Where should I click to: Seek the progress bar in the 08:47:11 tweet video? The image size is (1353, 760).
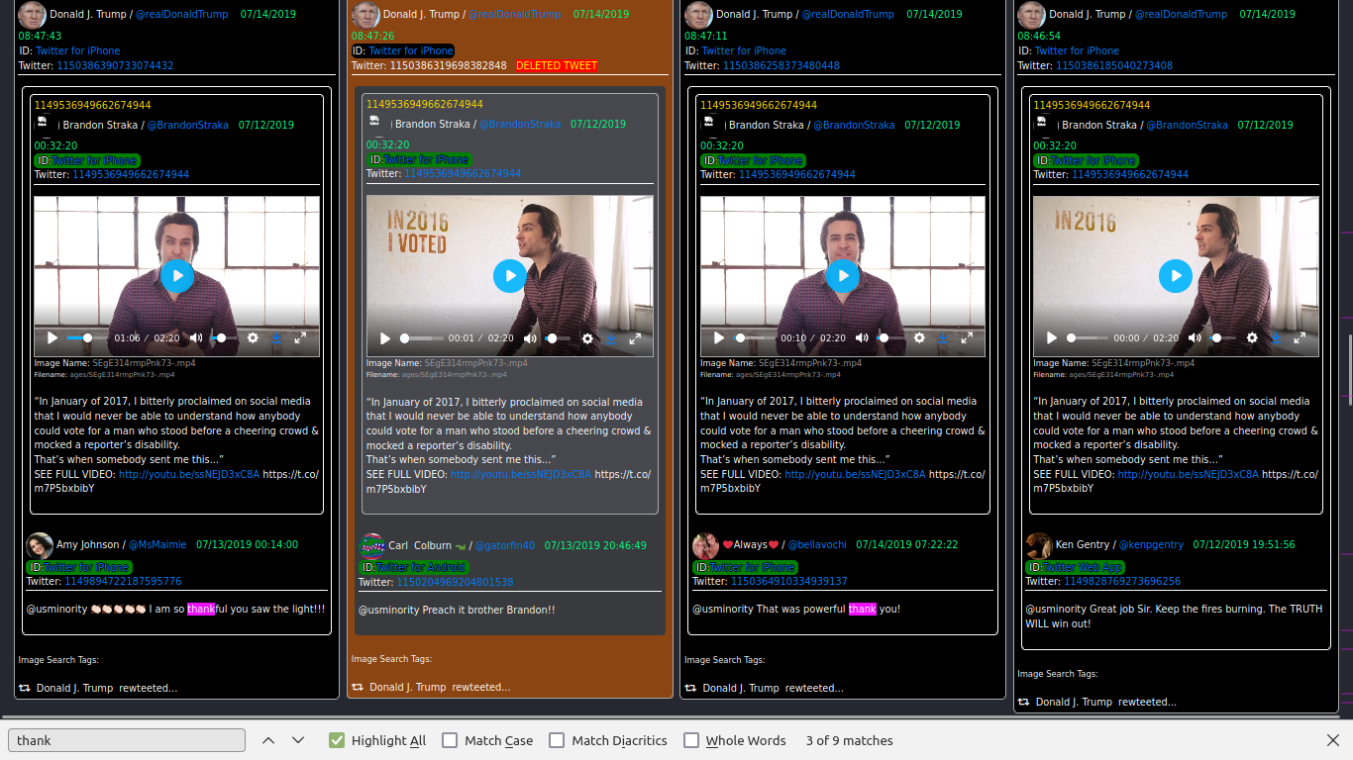pos(754,337)
